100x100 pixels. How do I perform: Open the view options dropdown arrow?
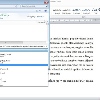pos(40,11)
